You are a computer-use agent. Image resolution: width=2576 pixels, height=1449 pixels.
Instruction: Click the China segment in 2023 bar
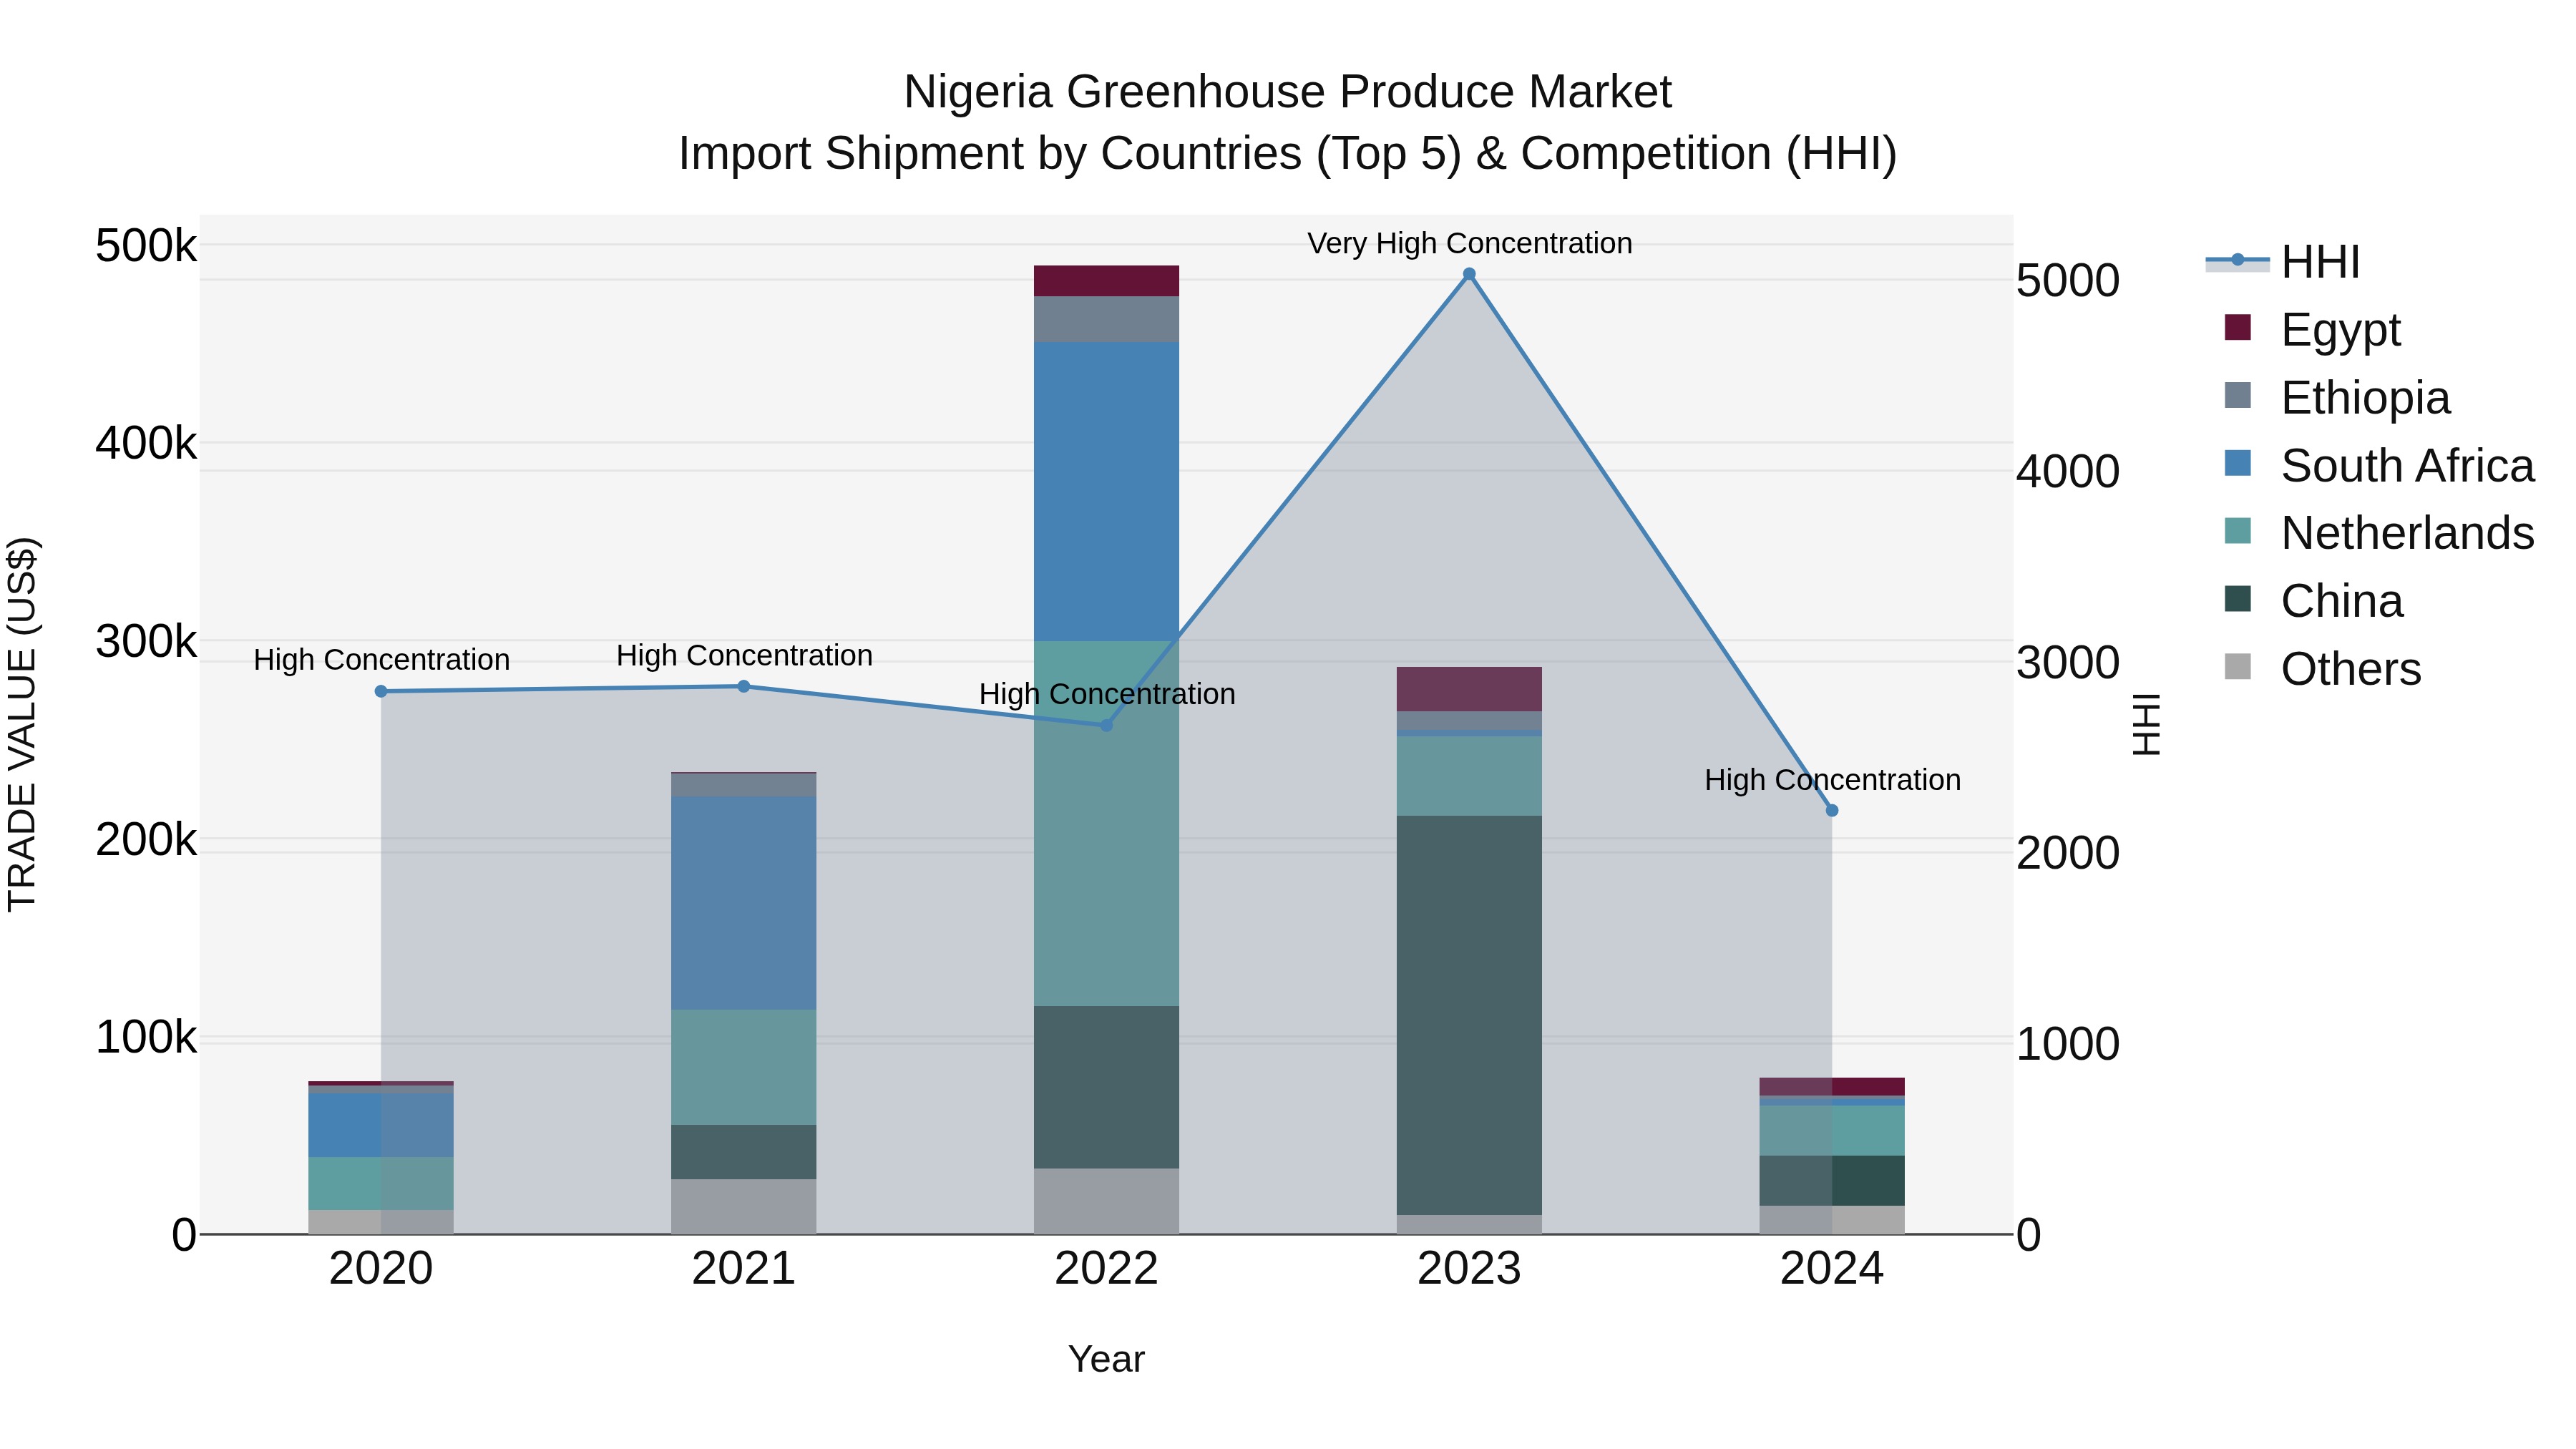pos(1469,1015)
